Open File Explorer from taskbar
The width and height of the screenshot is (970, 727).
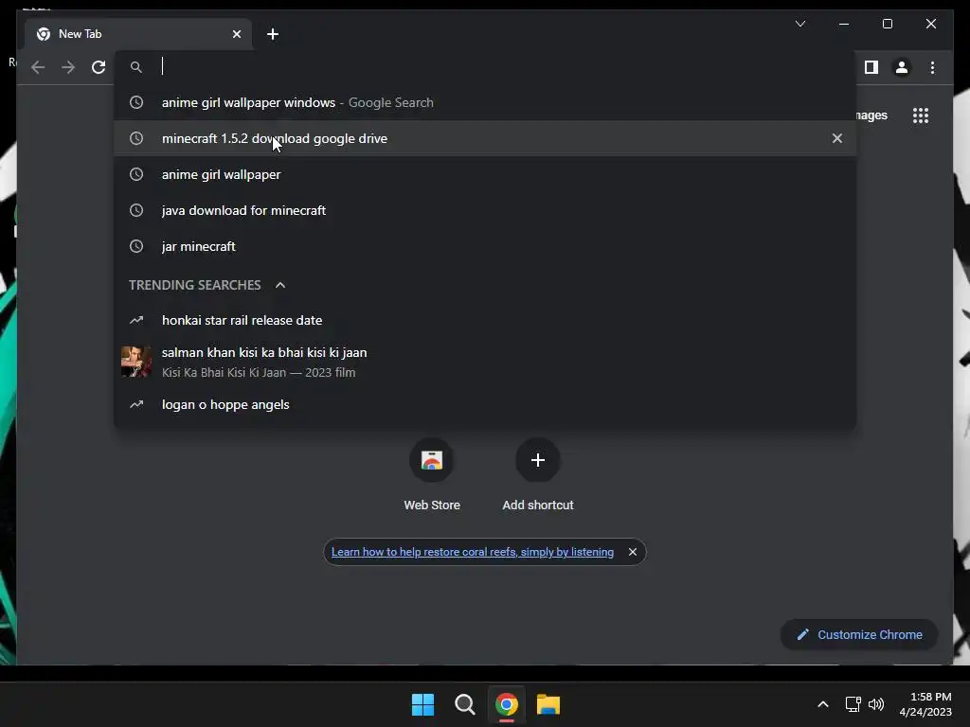click(x=548, y=704)
